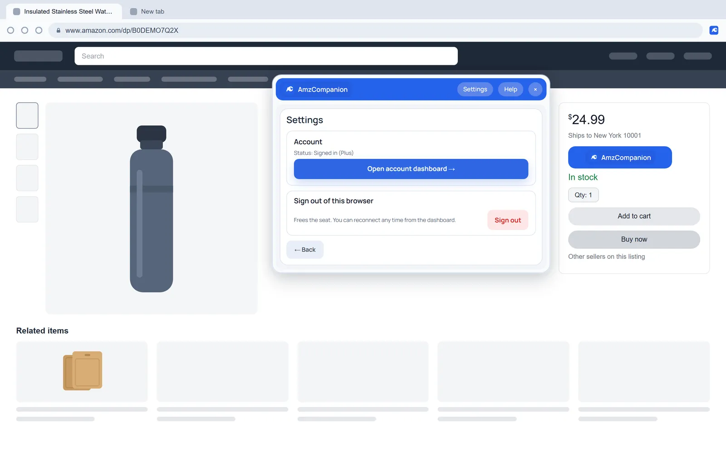
Task: Focus the Amazon Search field
Action: point(266,56)
